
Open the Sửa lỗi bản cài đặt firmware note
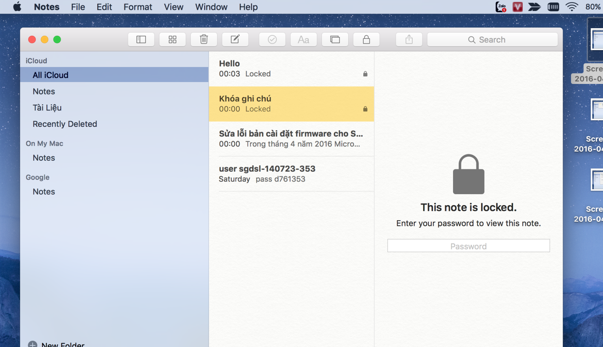[x=291, y=139]
